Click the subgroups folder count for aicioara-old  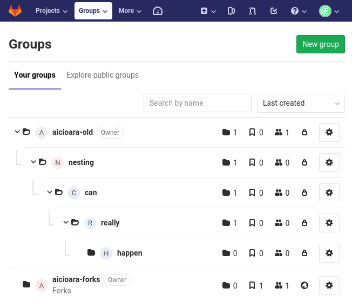(229, 132)
